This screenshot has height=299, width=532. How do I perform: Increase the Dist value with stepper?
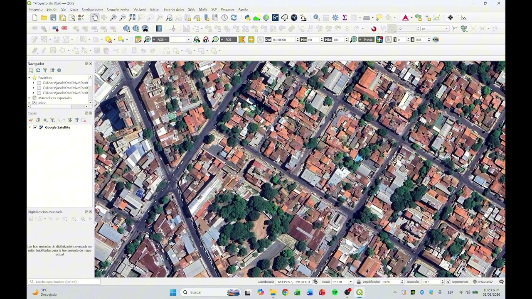pos(297,38)
